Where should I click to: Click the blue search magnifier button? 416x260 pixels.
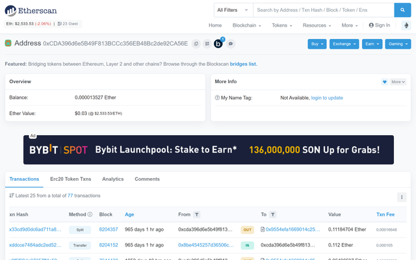[402, 10]
